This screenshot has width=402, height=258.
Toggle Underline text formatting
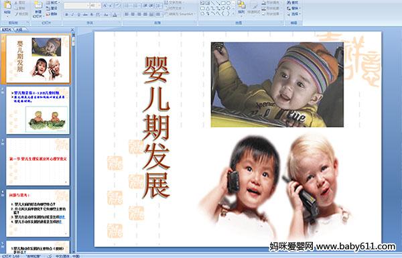pos(78,15)
